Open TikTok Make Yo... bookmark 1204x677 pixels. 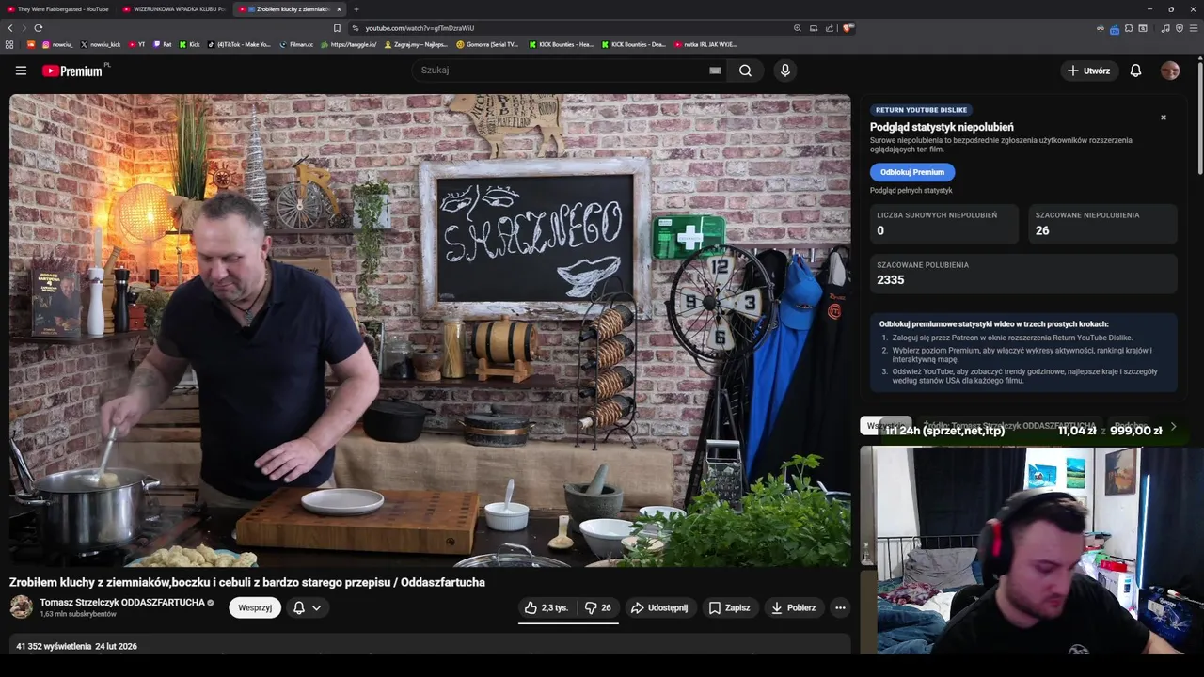point(239,44)
